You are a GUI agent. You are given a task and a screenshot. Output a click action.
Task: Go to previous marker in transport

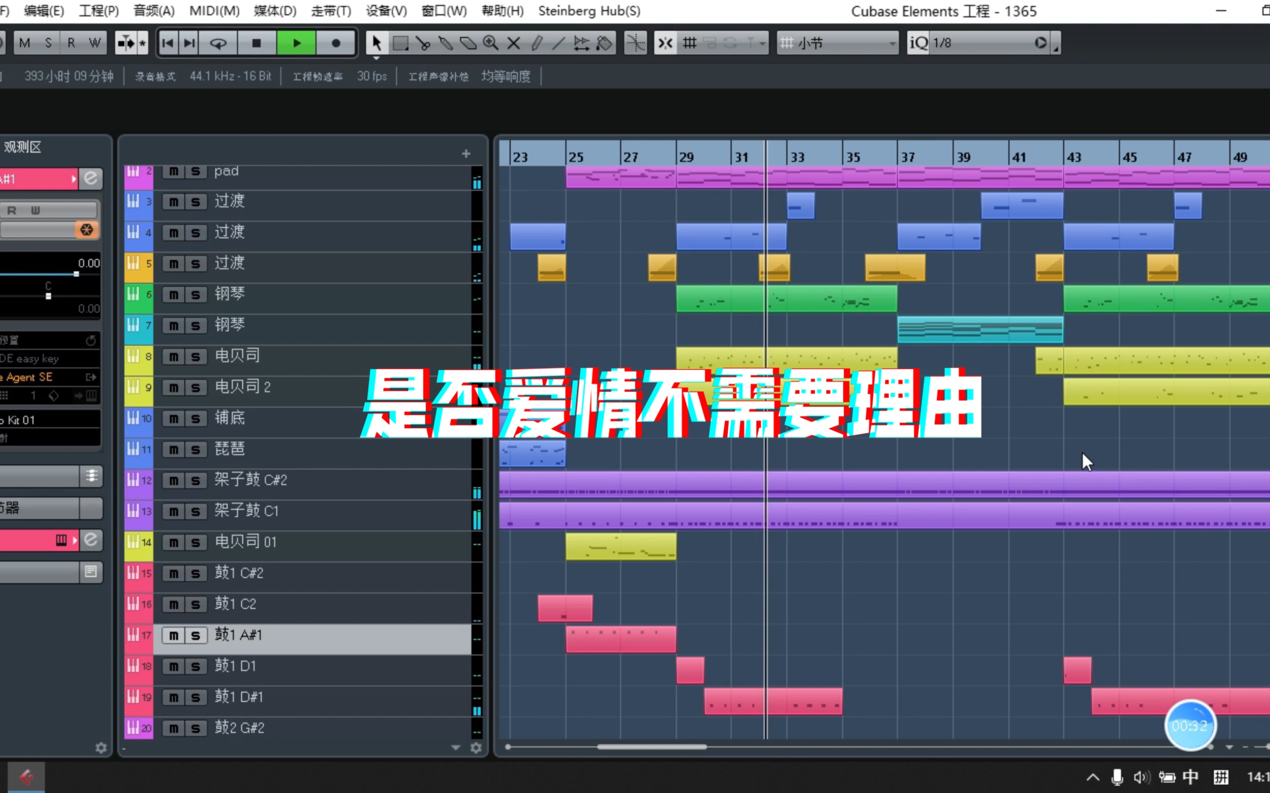(168, 43)
